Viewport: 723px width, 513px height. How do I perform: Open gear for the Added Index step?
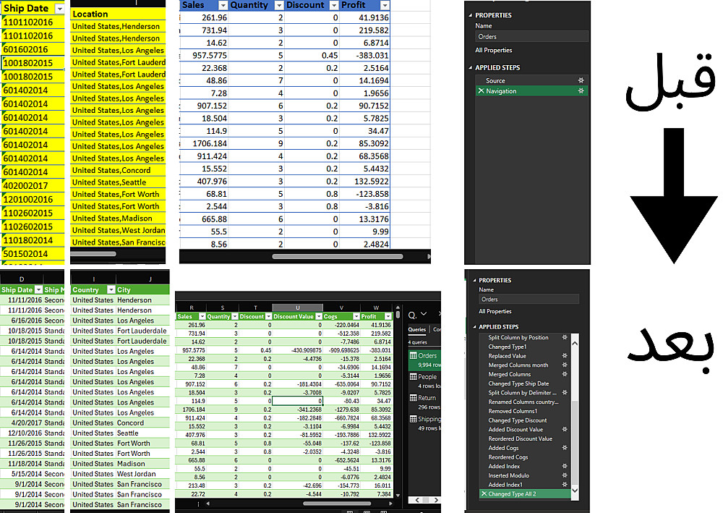point(565,466)
